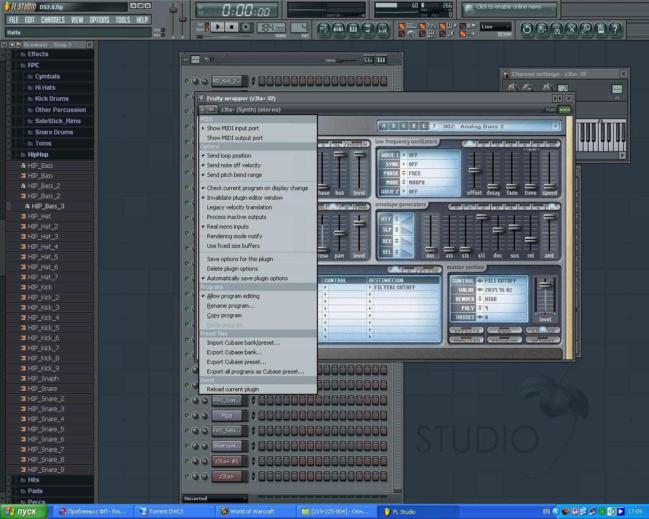Open graph editor in step sequencer header
This screenshot has width=649, height=519.
(x=368, y=60)
